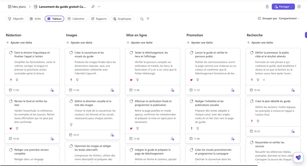Click priority icon on 'Tester le téléchargement'
307x166 pixels.
pos(131,80)
